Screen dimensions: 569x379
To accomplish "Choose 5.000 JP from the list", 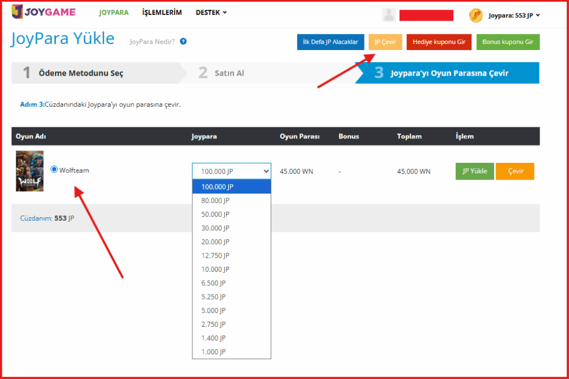I will pyautogui.click(x=232, y=311).
